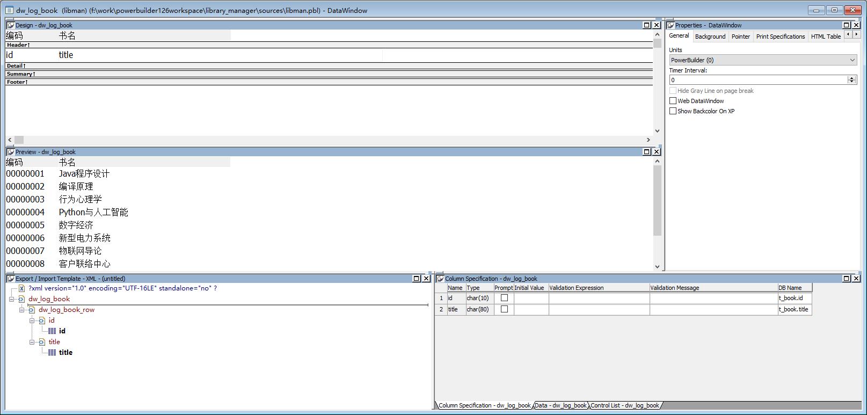
Task: Switch to the General properties tab
Action: point(679,36)
